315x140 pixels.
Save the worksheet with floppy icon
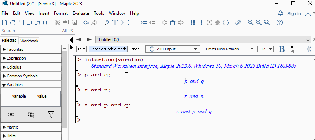(21, 22)
